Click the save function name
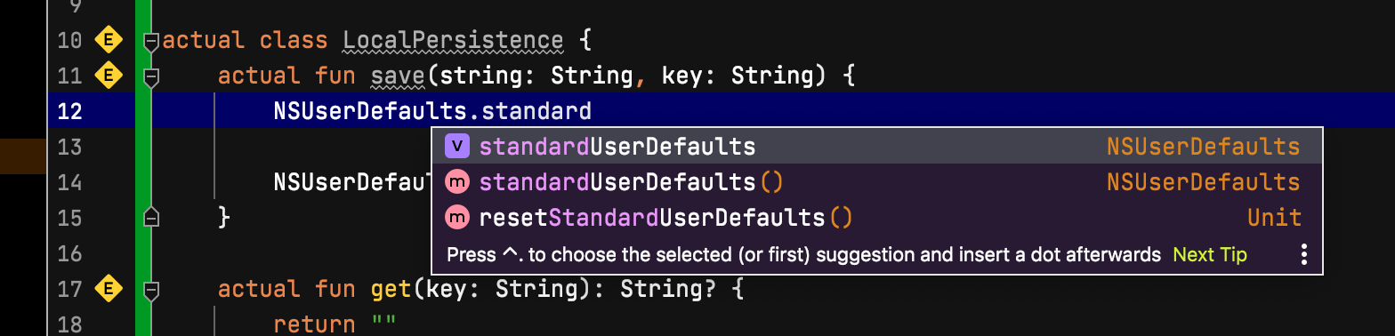1395x336 pixels. pos(398,76)
